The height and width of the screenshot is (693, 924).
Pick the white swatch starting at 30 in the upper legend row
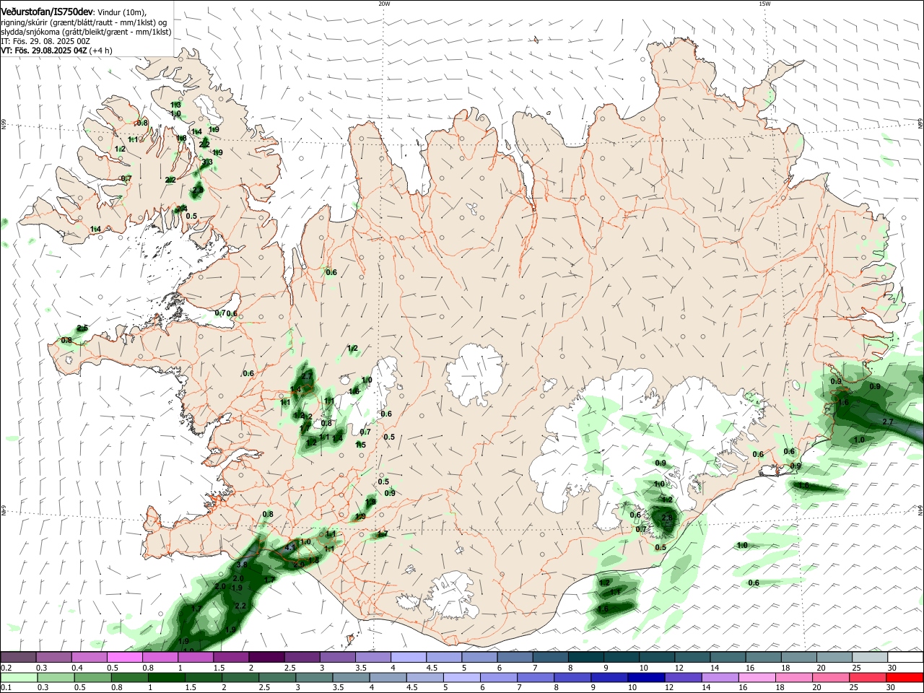905,658
